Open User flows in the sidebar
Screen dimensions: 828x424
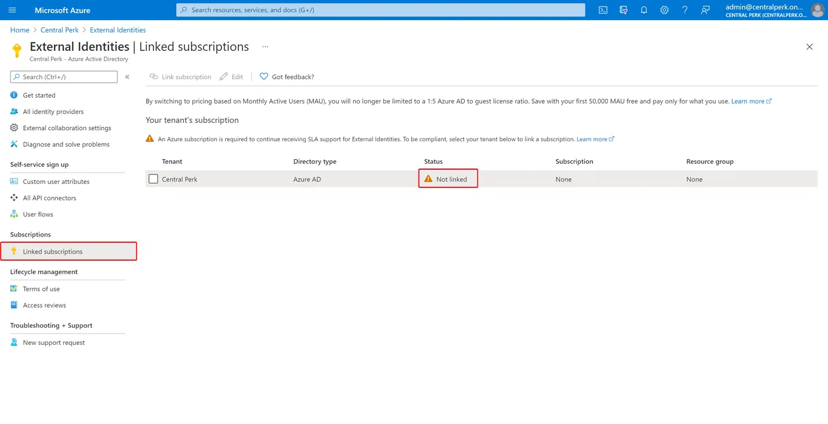(38, 215)
